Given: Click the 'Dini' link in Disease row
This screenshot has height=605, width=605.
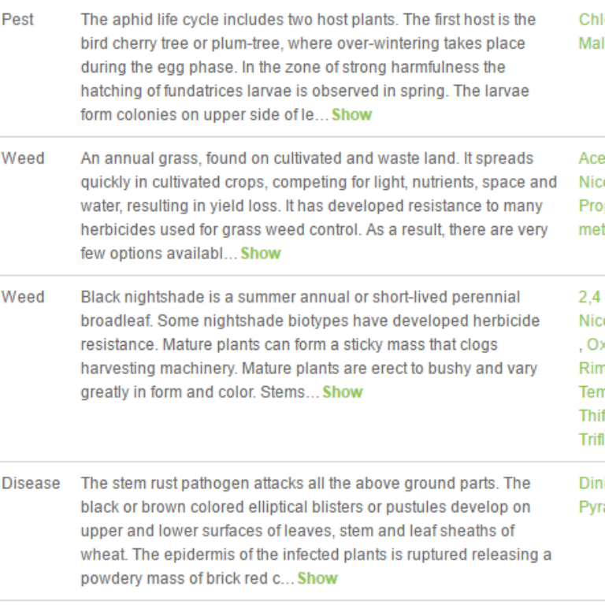Looking at the screenshot, I should coord(592,484).
